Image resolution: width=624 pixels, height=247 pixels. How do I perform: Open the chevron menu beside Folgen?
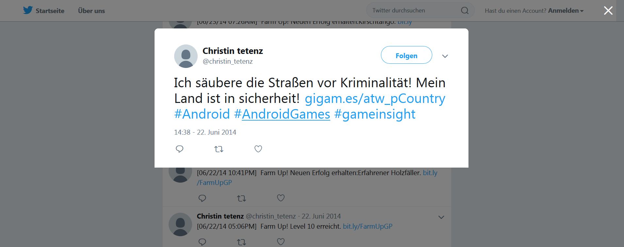point(445,56)
